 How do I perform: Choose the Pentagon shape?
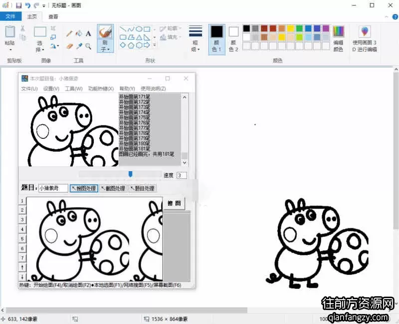(x=131, y=45)
